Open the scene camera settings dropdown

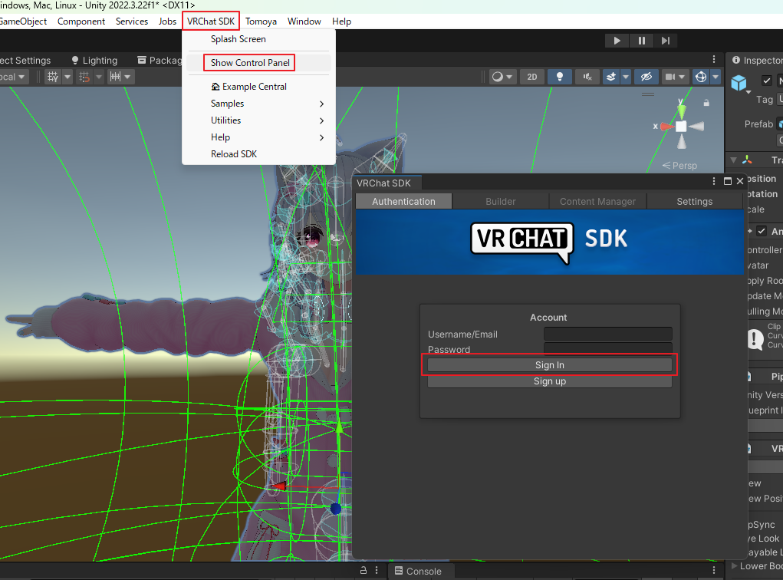(x=675, y=77)
